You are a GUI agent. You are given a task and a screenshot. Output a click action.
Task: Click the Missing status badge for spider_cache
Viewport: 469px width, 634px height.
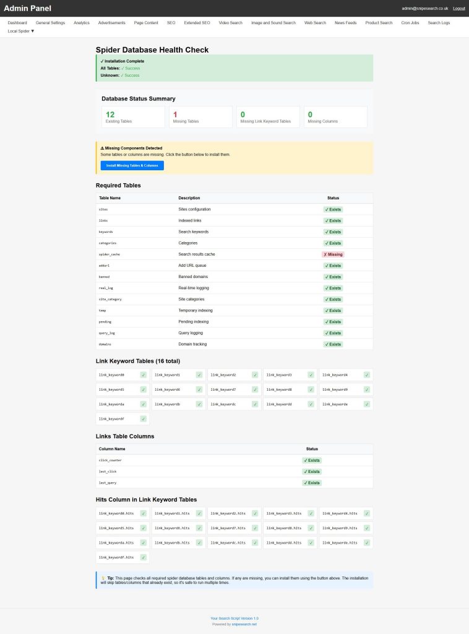(333, 254)
